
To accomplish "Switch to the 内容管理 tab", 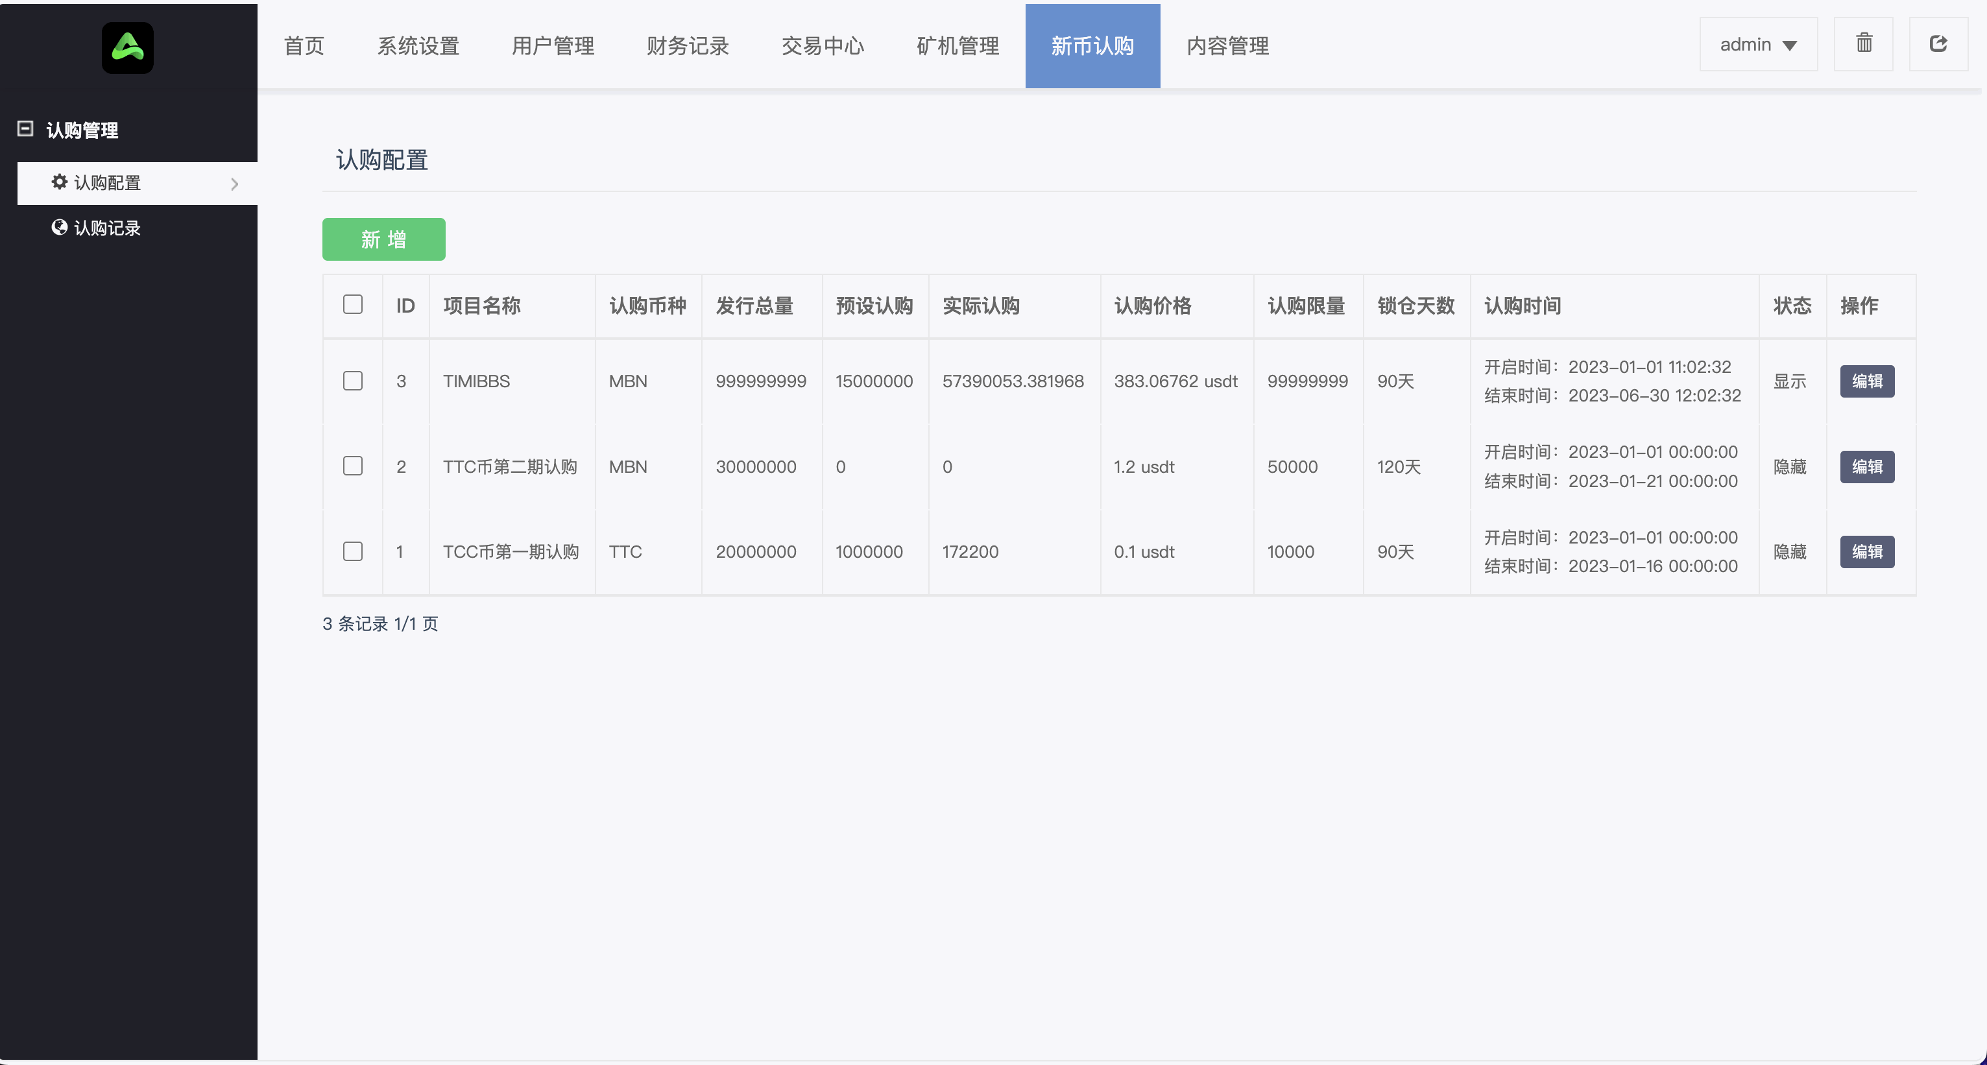I will [x=1227, y=45].
